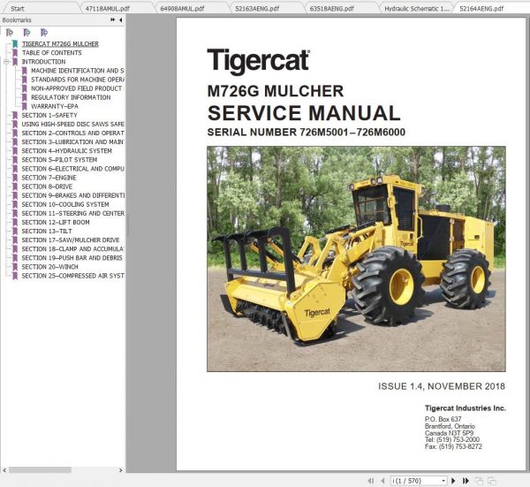Go to SECTION 3–LUBRICATION bookmark
The width and height of the screenshot is (530, 487).
[73, 142]
